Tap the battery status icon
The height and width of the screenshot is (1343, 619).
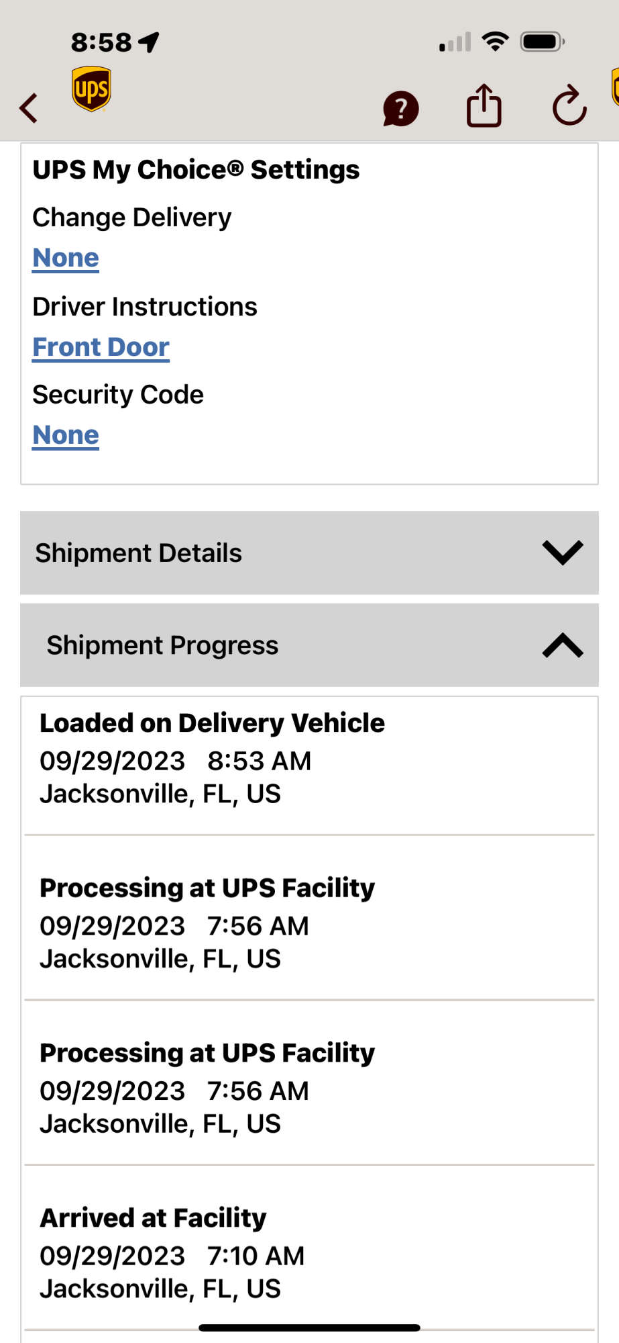tap(543, 42)
